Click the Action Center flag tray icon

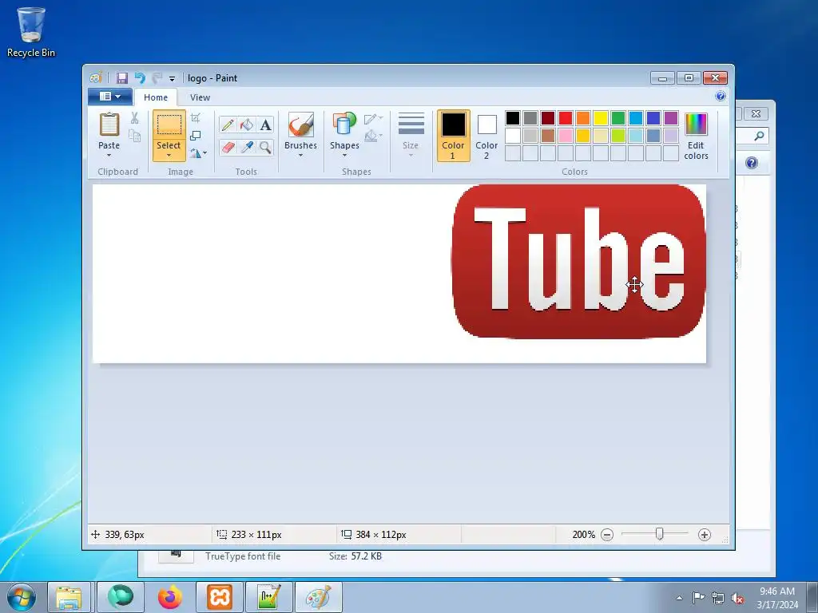698,598
